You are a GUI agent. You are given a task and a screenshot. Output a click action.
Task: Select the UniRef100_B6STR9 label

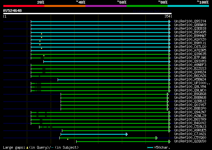[x=190, y=120]
